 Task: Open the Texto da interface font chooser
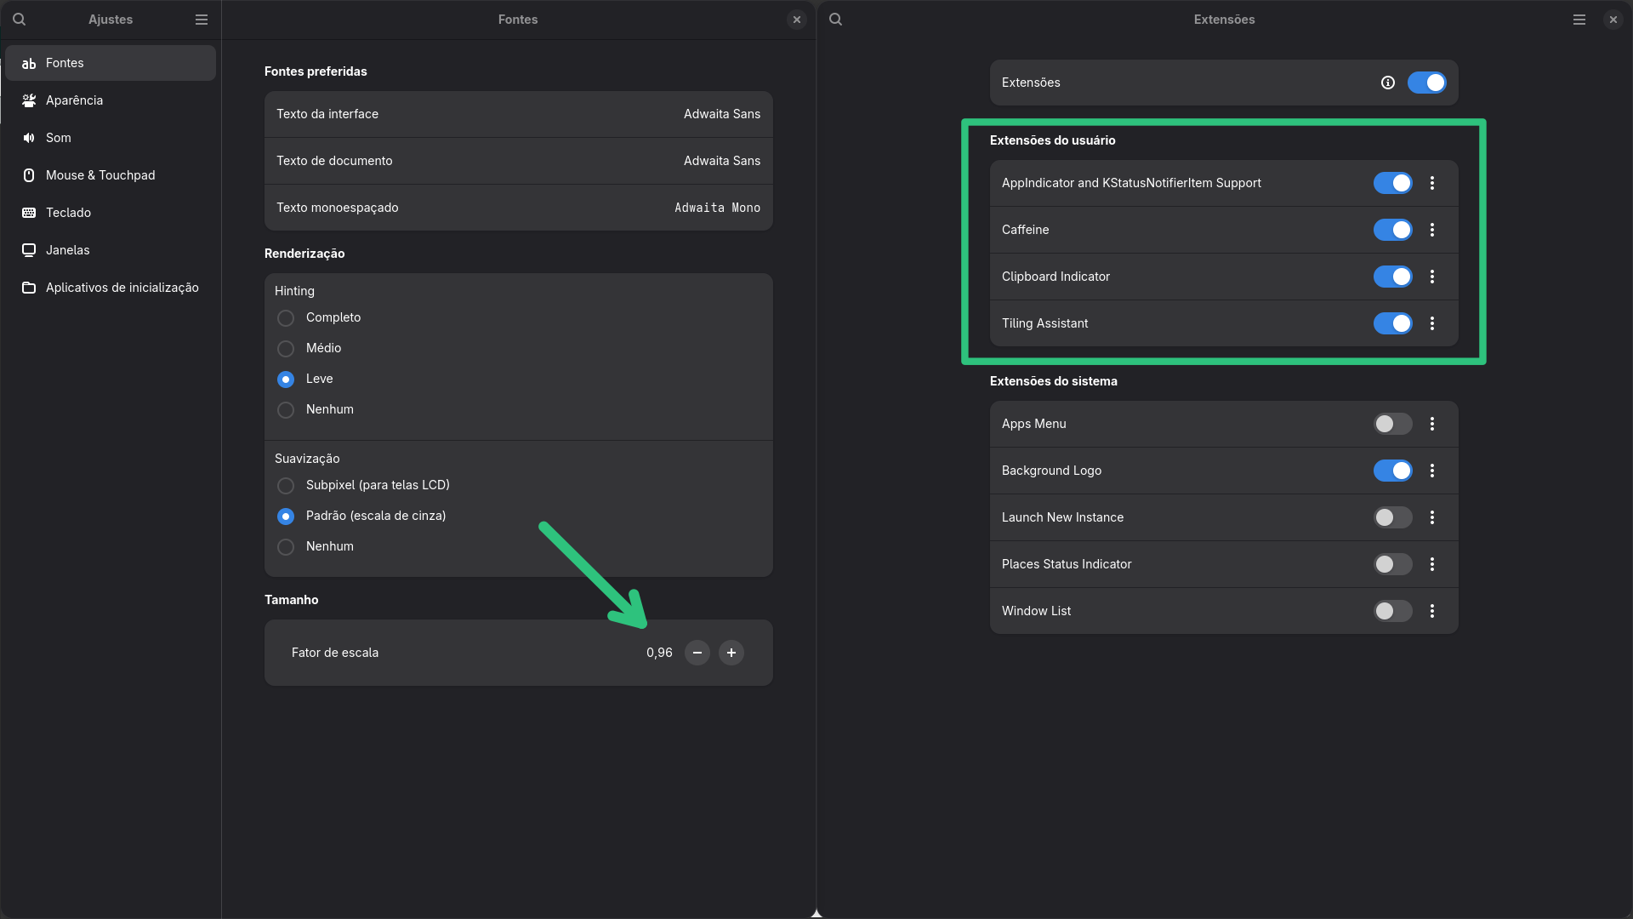pos(518,114)
